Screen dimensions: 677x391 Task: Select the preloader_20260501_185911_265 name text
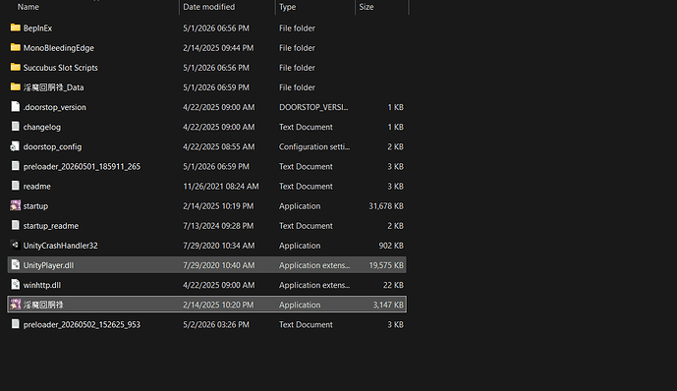[x=82, y=167]
